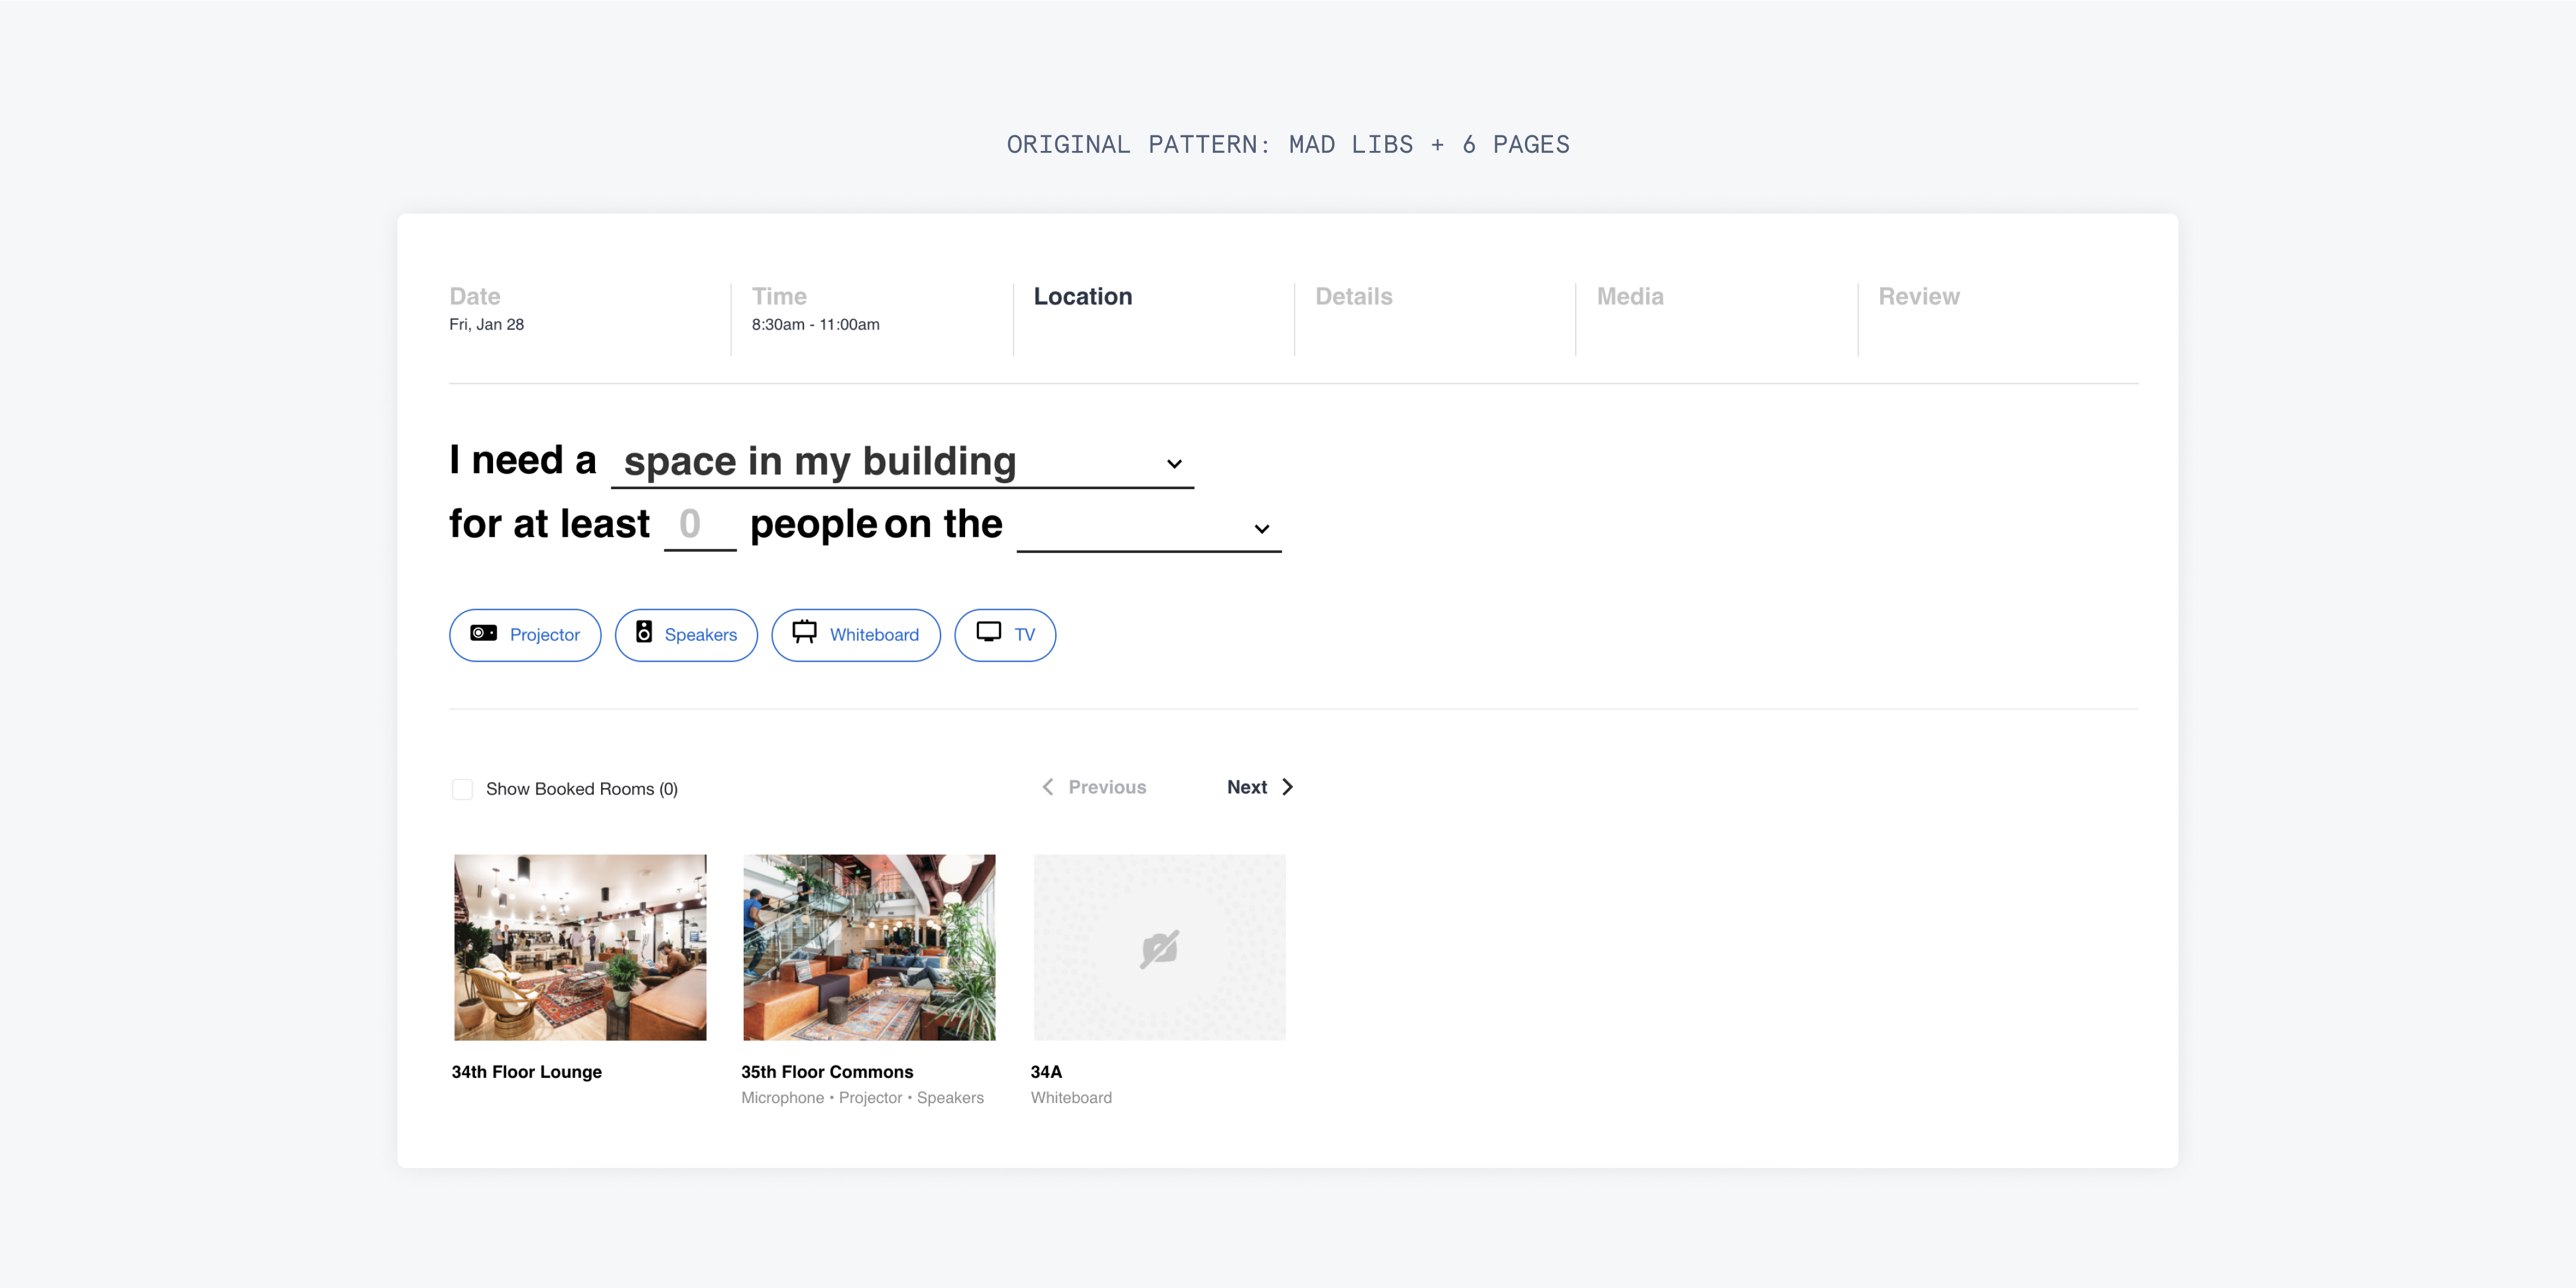Image resolution: width=2576 pixels, height=1288 pixels.
Task: Click the projector icon in the filter chip
Action: pyautogui.click(x=483, y=634)
